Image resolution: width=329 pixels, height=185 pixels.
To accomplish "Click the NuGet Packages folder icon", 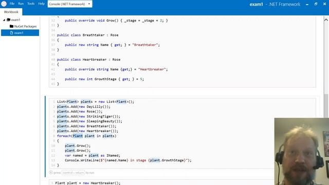I will pos(11,26).
